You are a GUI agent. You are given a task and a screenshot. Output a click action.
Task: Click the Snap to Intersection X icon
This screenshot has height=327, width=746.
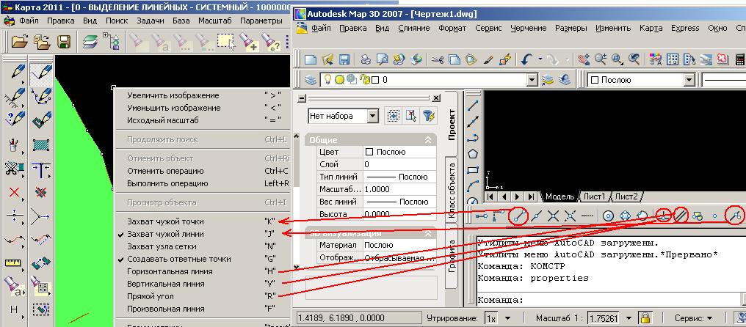pos(553,216)
